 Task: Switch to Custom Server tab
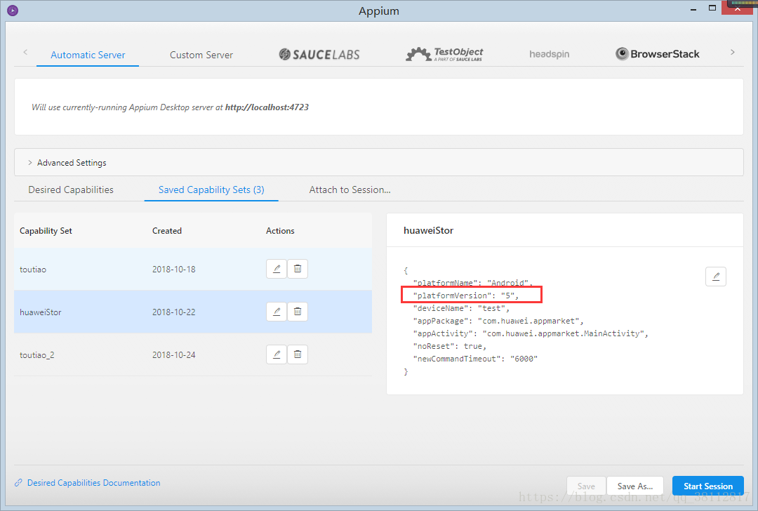pos(201,55)
